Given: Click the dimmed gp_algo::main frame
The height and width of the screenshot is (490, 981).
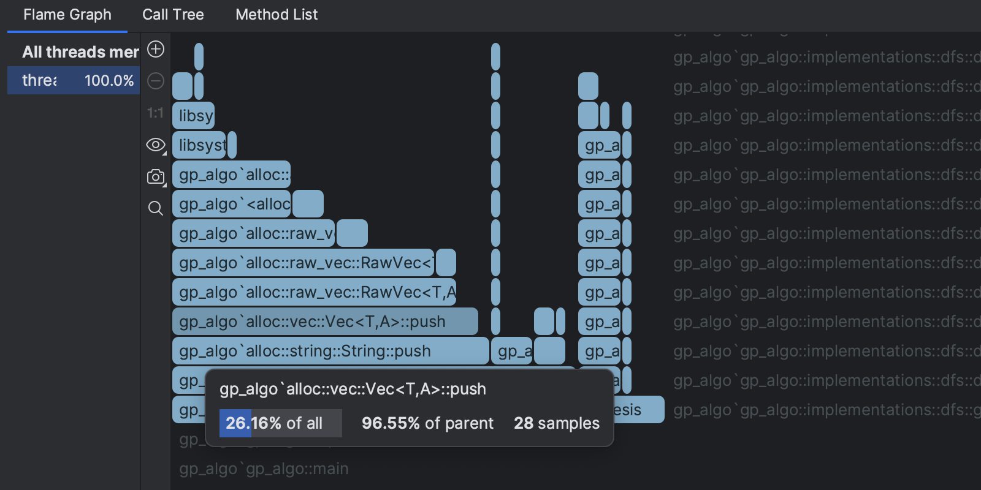Looking at the screenshot, I should pos(264,469).
